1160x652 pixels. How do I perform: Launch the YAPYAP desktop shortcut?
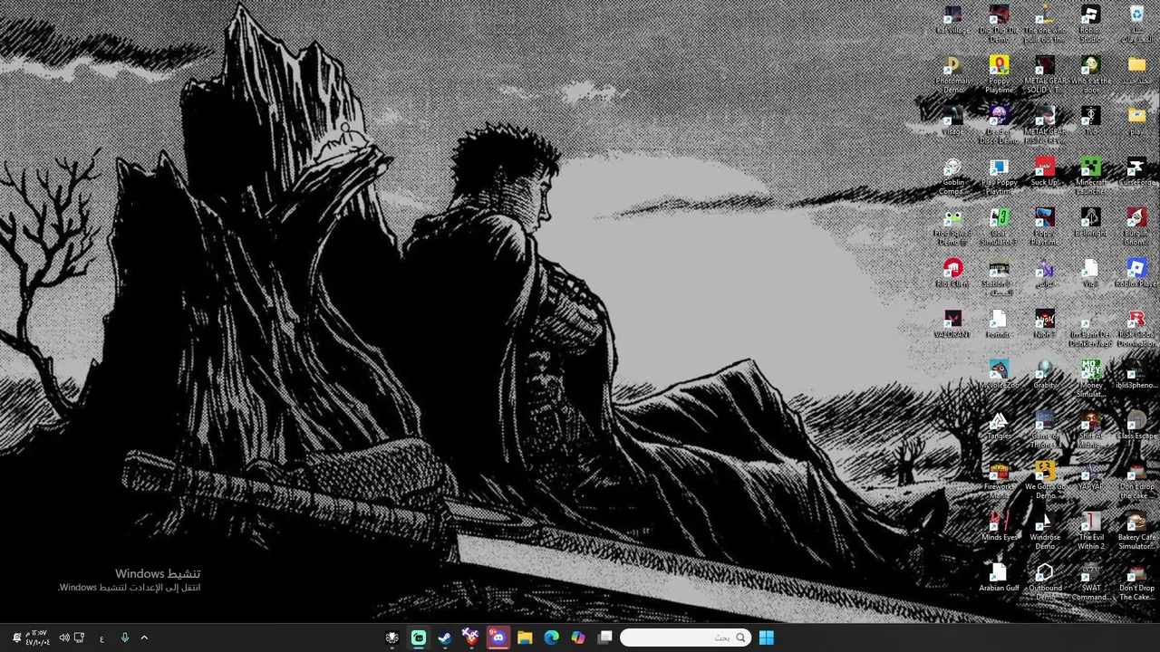pos(1090,476)
